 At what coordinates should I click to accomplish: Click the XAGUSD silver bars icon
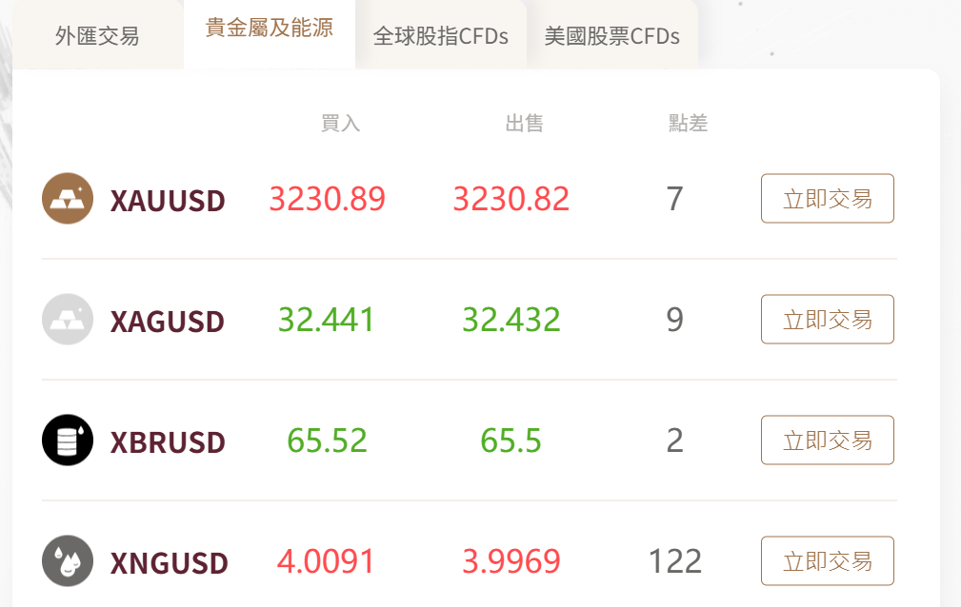(68, 319)
